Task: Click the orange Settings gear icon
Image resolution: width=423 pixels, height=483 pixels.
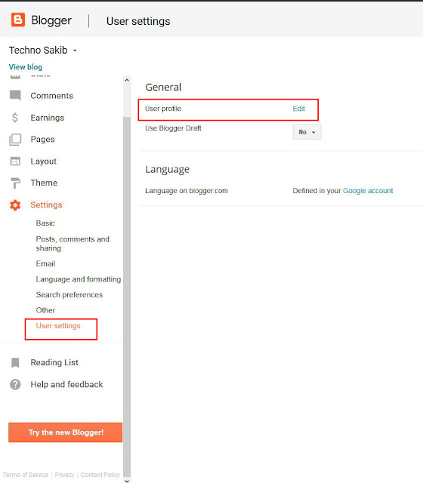Action: pos(15,205)
